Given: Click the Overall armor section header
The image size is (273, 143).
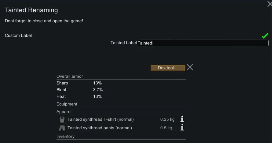Looking at the screenshot, I should coord(70,76).
